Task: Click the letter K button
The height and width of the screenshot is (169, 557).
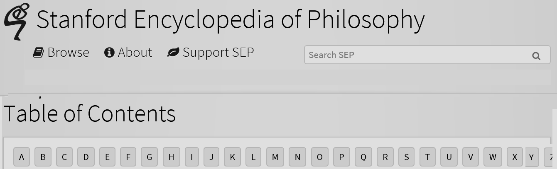Action: (232, 157)
